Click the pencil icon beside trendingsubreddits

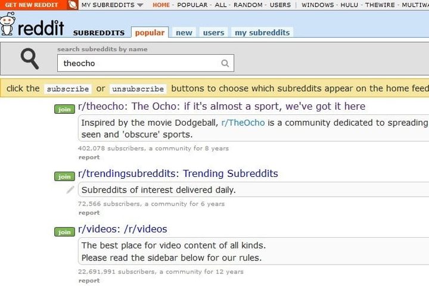pyautogui.click(x=70, y=189)
